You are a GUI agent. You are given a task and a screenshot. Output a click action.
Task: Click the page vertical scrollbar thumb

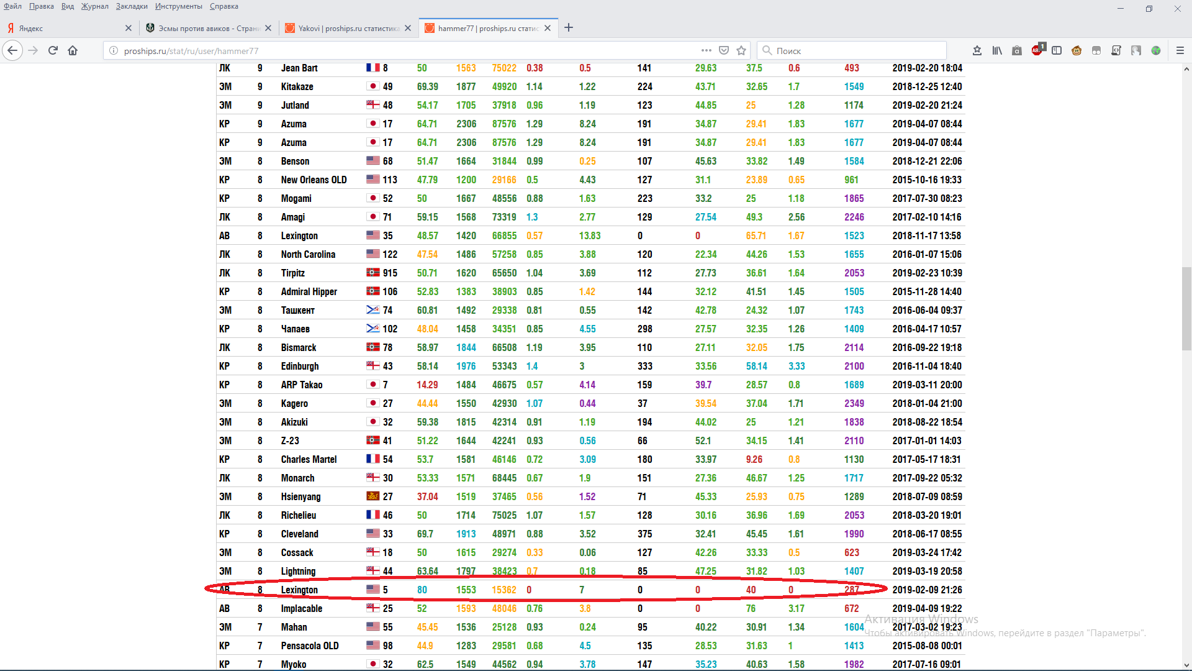click(x=1186, y=309)
